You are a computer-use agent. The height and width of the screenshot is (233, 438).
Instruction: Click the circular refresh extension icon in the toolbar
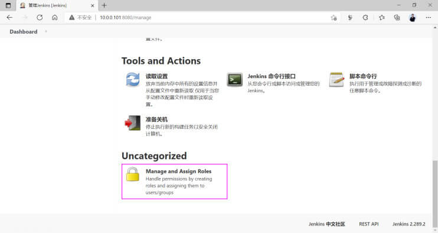[365, 18]
